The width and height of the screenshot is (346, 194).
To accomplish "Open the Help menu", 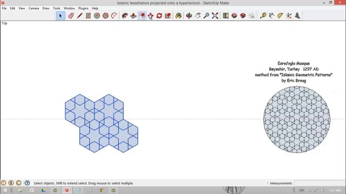I will 95,8.
